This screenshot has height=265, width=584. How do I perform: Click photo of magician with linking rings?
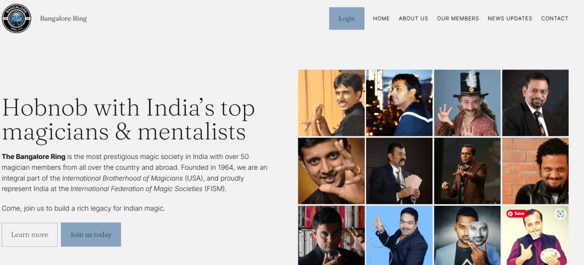[x=399, y=235]
